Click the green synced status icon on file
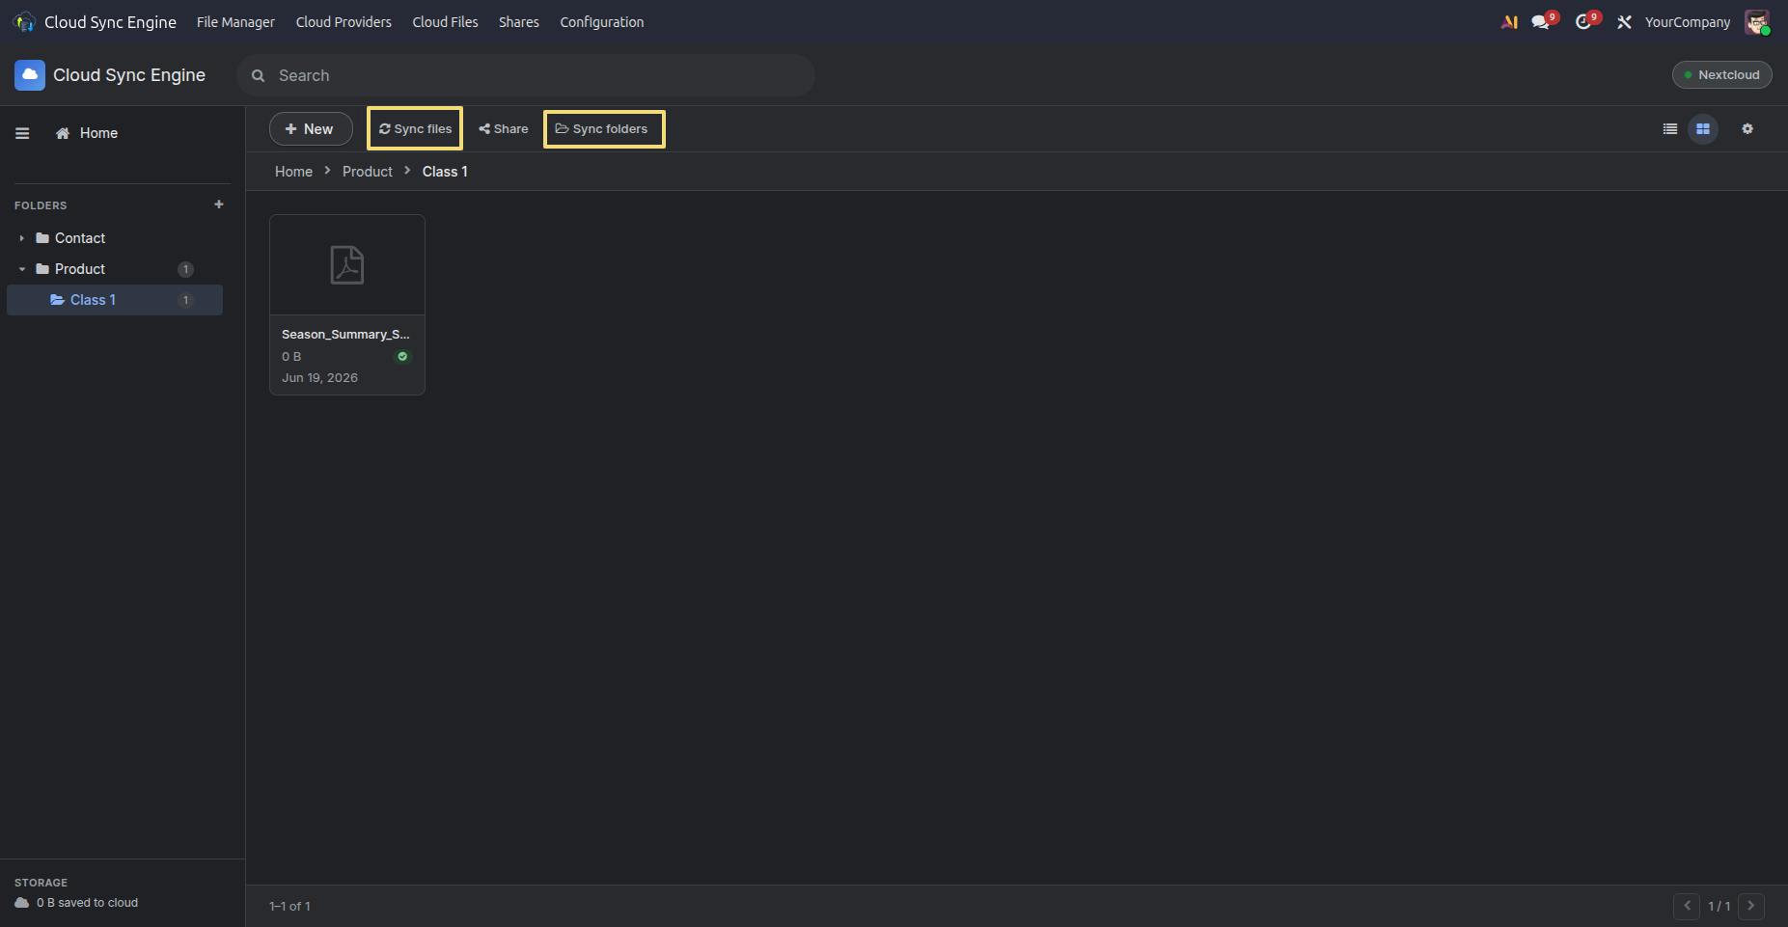This screenshot has width=1788, height=927. (x=402, y=357)
